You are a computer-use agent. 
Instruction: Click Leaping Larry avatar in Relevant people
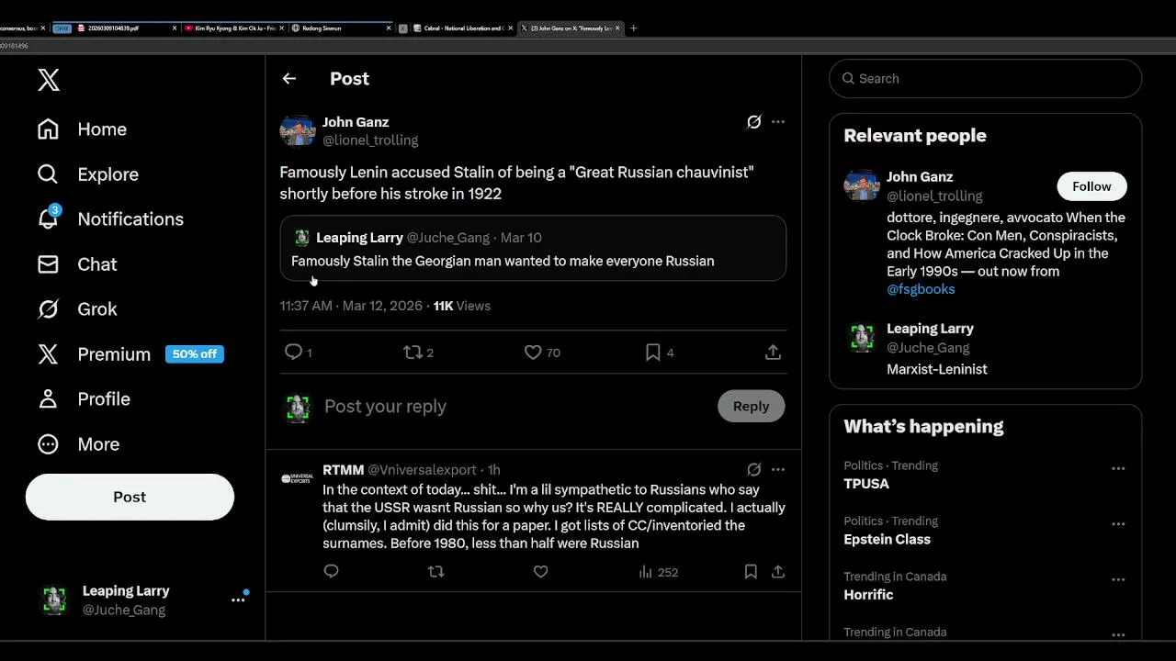[x=861, y=338]
